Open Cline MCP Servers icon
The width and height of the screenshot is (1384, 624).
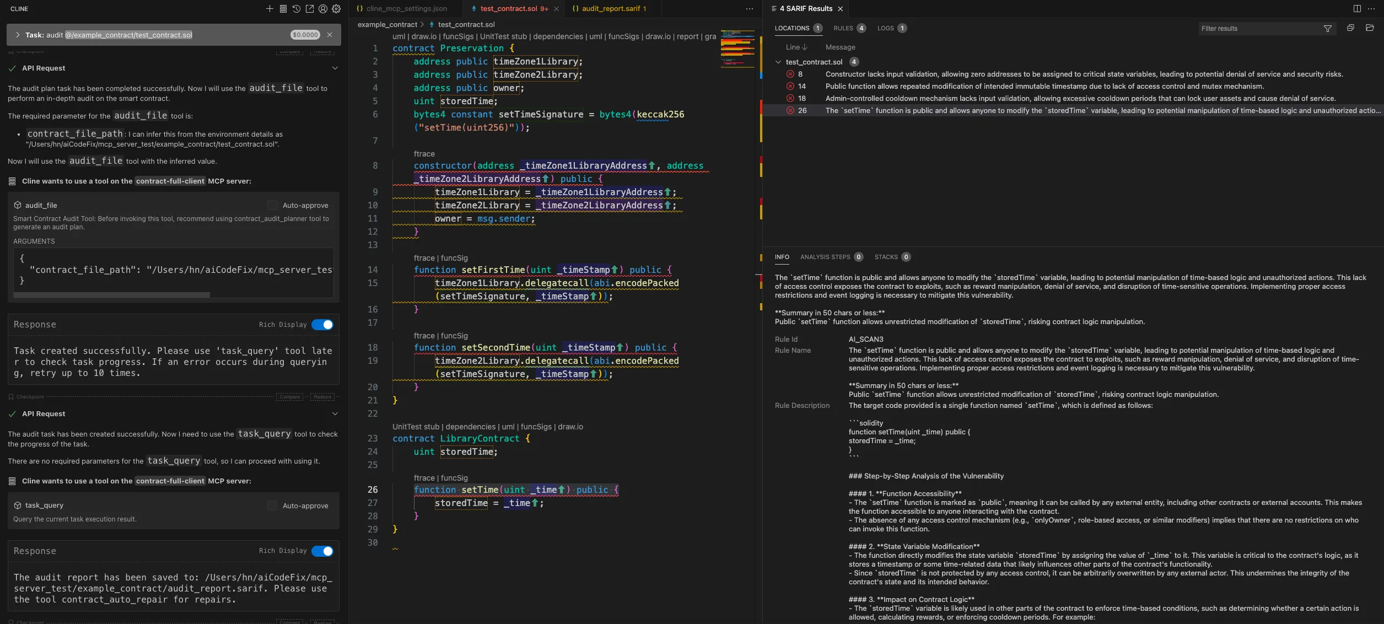(x=283, y=9)
